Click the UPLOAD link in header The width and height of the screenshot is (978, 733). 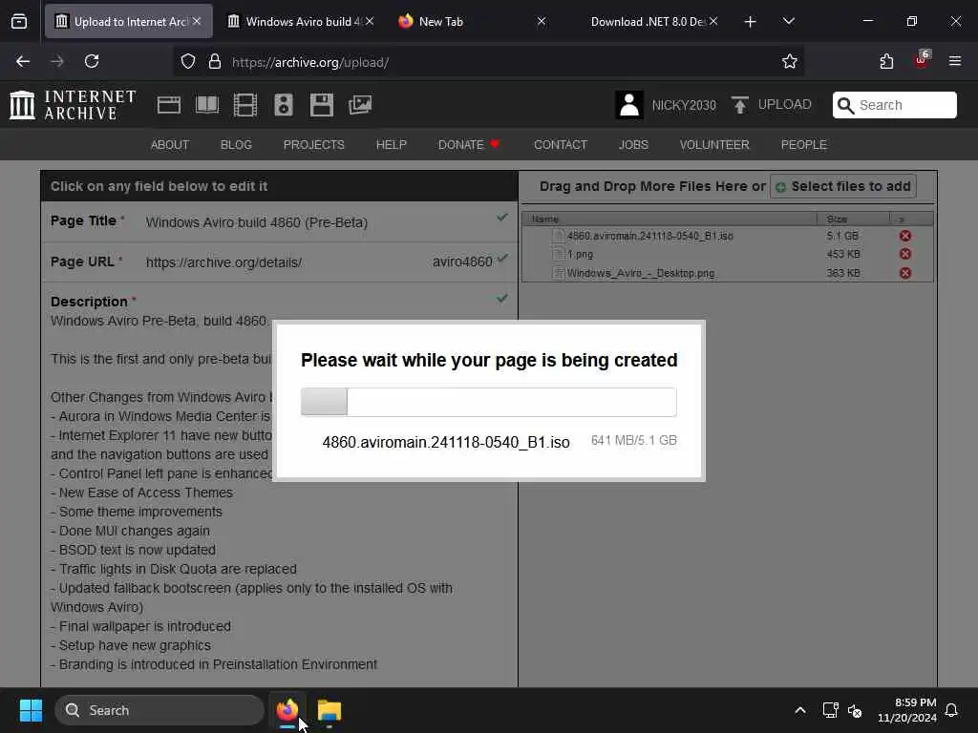click(785, 105)
